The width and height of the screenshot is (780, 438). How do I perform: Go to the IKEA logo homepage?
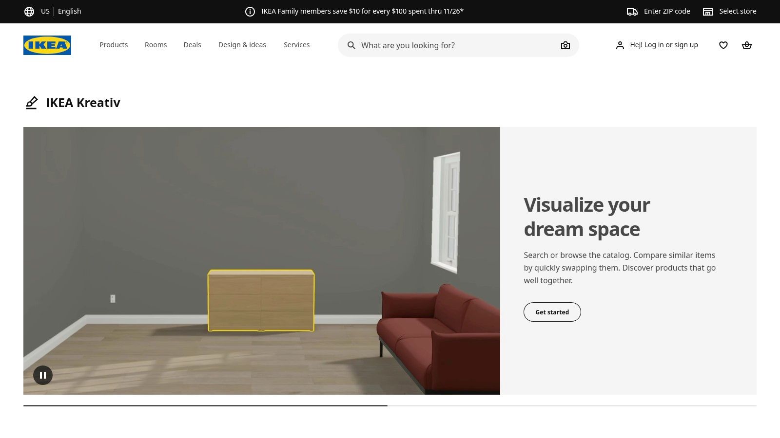tap(47, 45)
